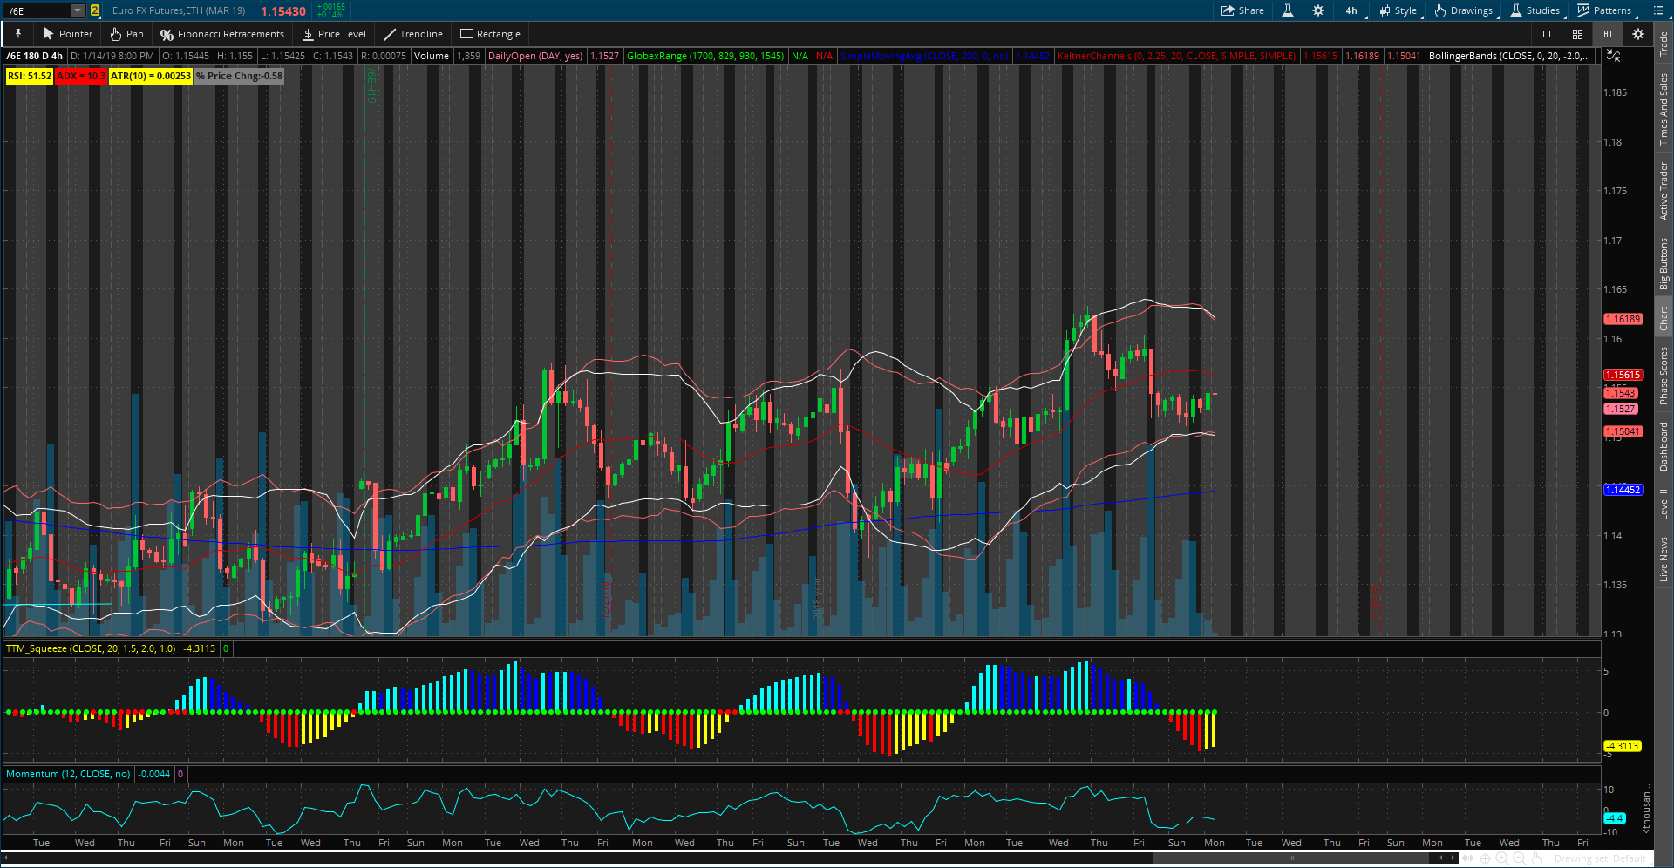Open the 4h timeframe dropdown

[x=1351, y=10]
